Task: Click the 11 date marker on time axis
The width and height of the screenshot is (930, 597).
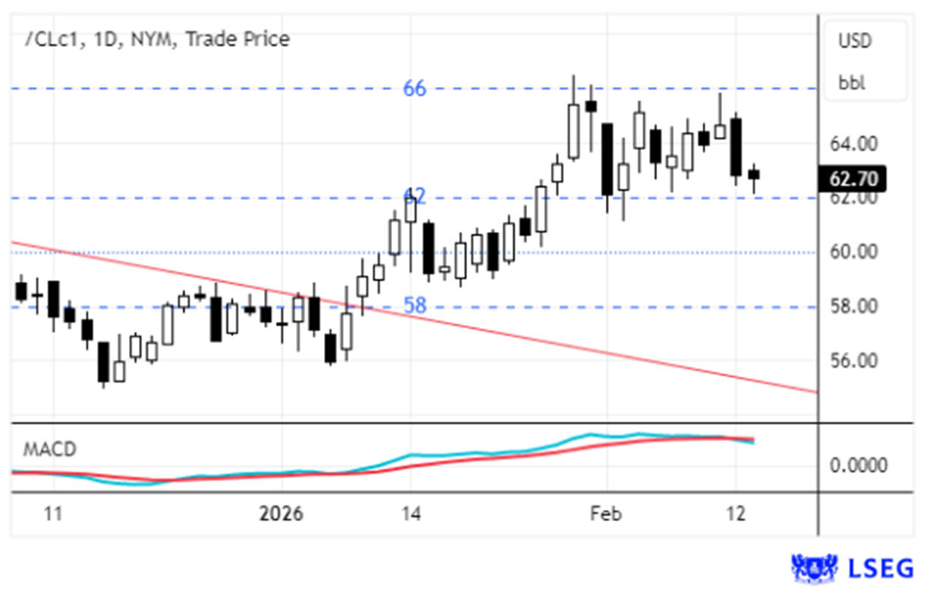Action: tap(52, 514)
